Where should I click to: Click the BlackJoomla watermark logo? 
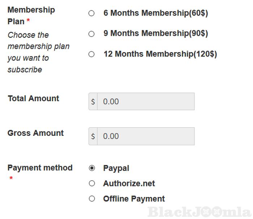[199, 211]
